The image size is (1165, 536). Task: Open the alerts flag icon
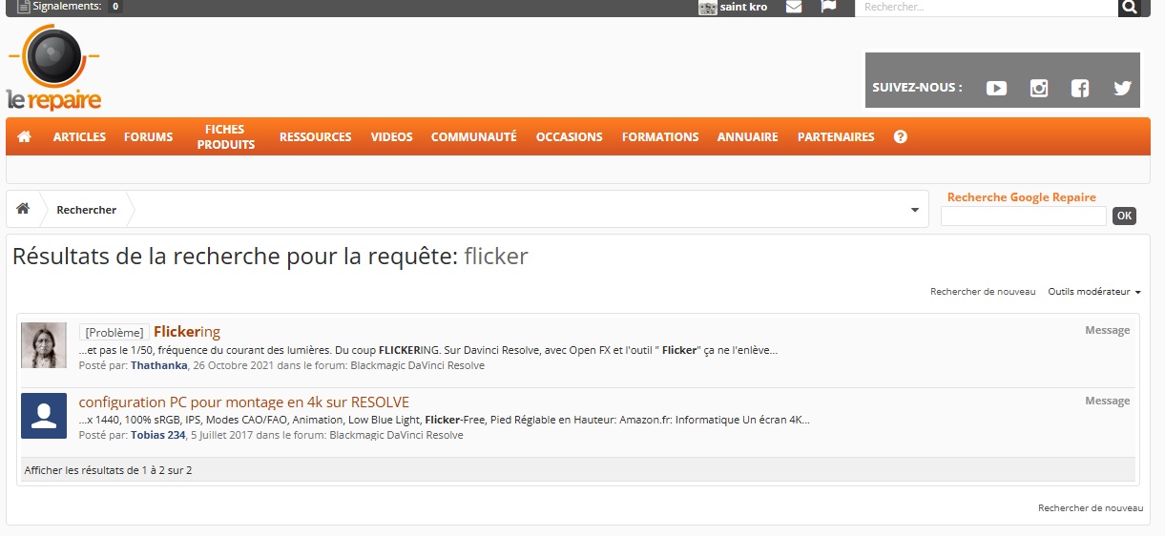(828, 7)
